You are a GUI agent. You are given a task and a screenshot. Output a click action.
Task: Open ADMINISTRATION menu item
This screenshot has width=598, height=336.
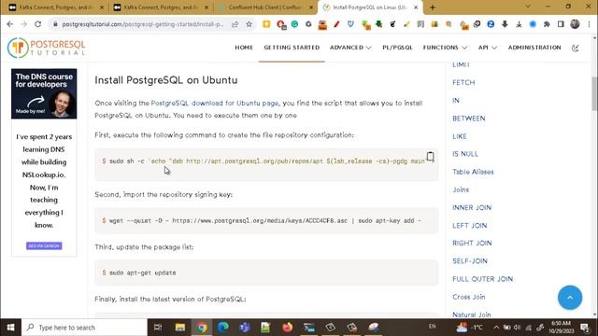point(534,48)
